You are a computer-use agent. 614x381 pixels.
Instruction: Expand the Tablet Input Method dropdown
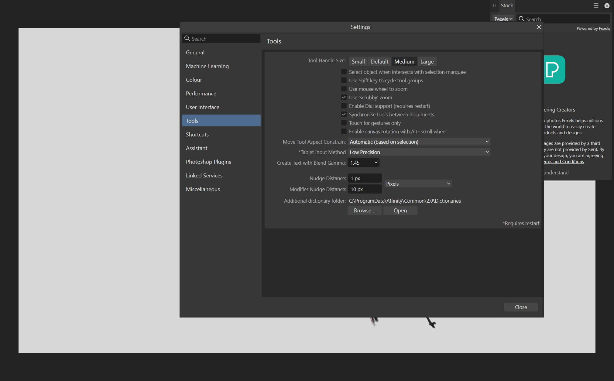click(x=419, y=152)
